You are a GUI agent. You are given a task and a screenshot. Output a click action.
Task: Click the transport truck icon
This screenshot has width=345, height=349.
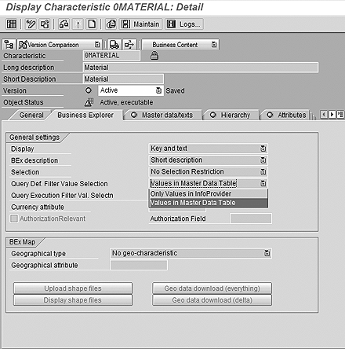click(x=114, y=45)
